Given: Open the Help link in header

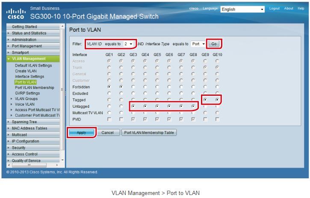Looking at the screenshot, I should [x=301, y=9].
